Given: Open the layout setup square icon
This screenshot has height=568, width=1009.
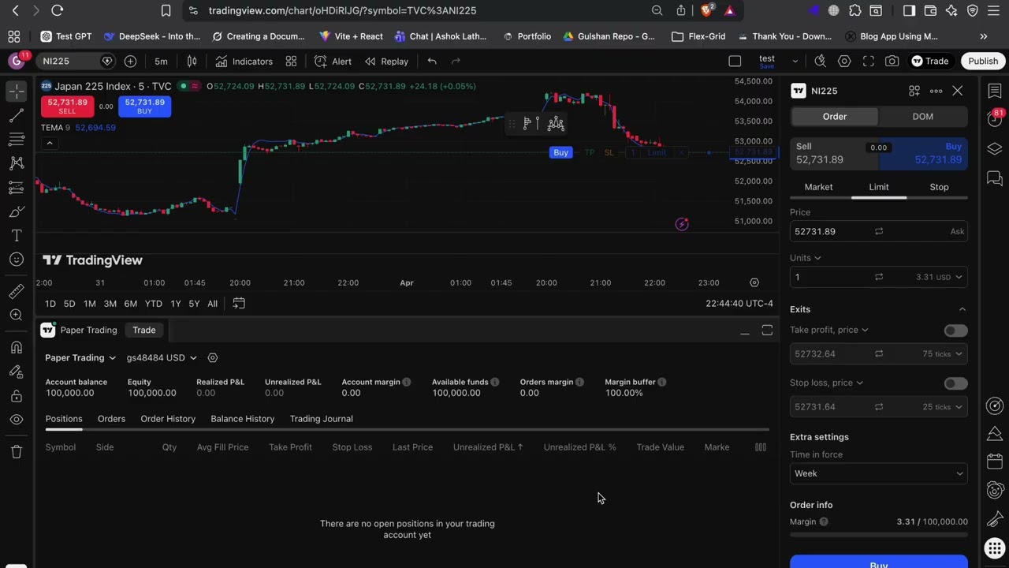Looking at the screenshot, I should click(x=735, y=62).
